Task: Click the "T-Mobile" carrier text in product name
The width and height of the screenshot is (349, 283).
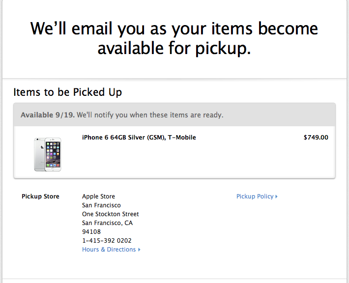Action: pos(182,138)
